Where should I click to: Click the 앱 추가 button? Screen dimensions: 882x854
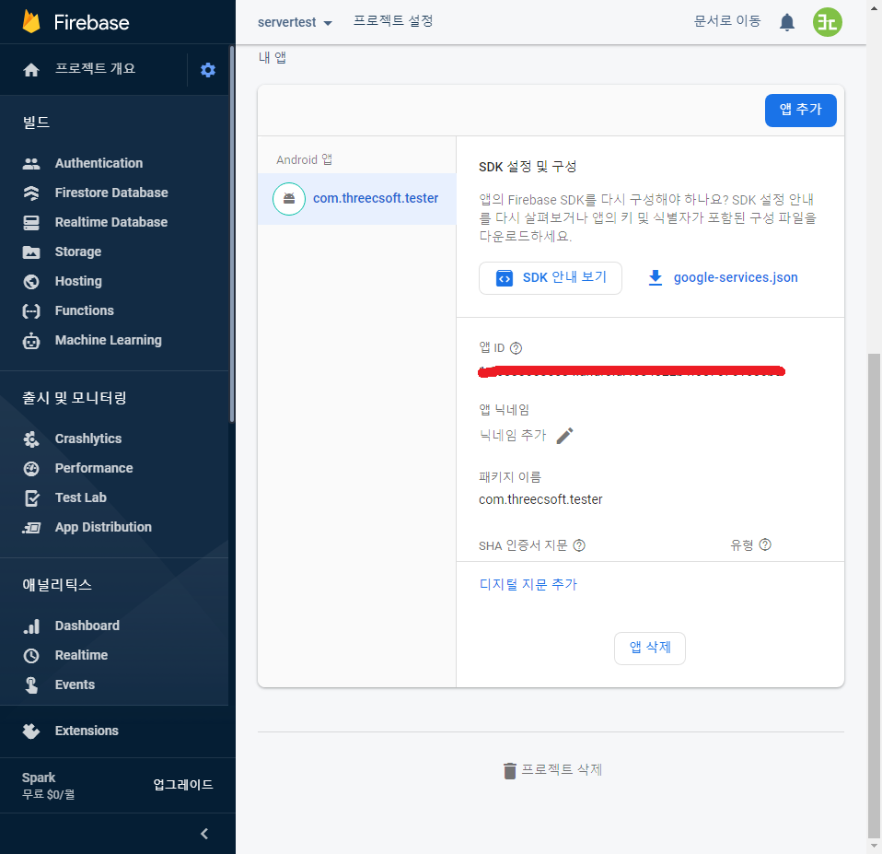coord(800,110)
